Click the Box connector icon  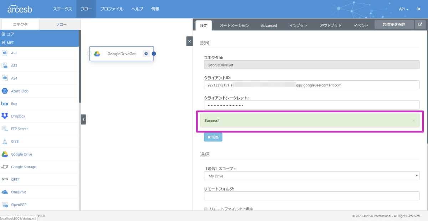(5, 104)
